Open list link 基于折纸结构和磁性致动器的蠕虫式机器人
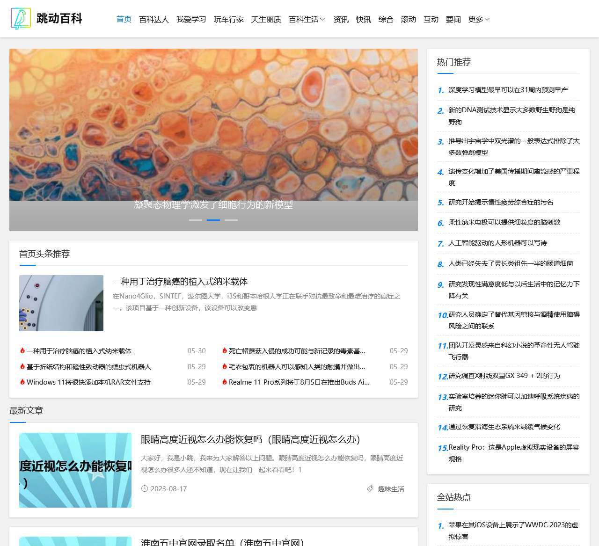Viewport: 599px width, 546px height. click(x=89, y=366)
